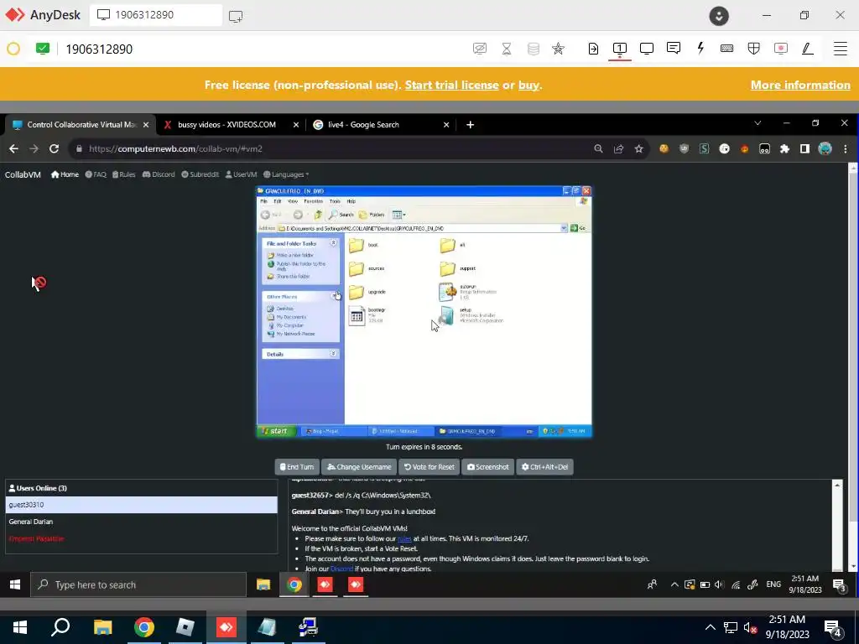Open the CollabVM FAQ page
The image size is (859, 644).
tap(96, 174)
